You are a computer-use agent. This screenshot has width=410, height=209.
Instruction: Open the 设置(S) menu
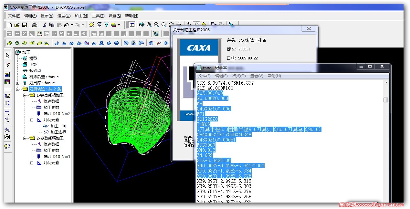coord(115,16)
